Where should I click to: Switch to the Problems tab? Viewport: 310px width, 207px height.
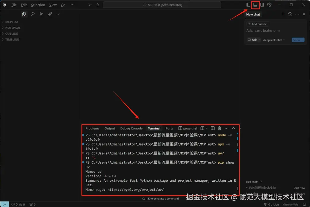[x=92, y=129]
